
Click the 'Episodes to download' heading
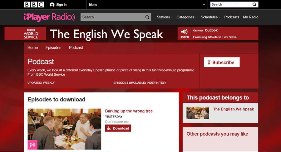pyautogui.click(x=57, y=100)
